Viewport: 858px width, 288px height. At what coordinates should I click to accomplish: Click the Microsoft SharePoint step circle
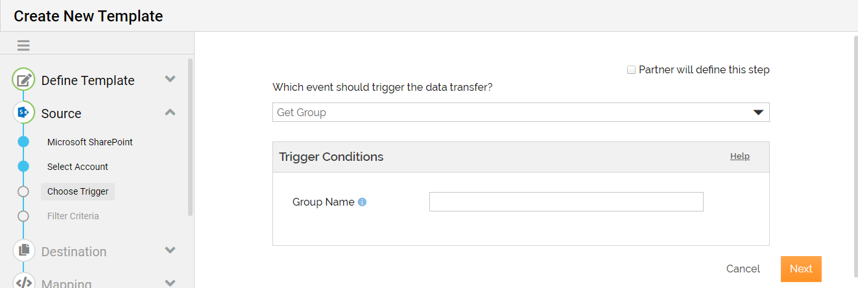23,141
